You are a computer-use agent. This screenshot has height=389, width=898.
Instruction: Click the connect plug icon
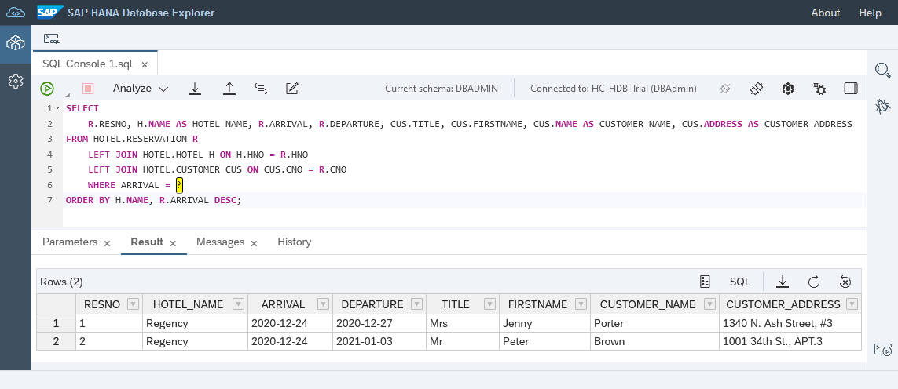coord(757,88)
